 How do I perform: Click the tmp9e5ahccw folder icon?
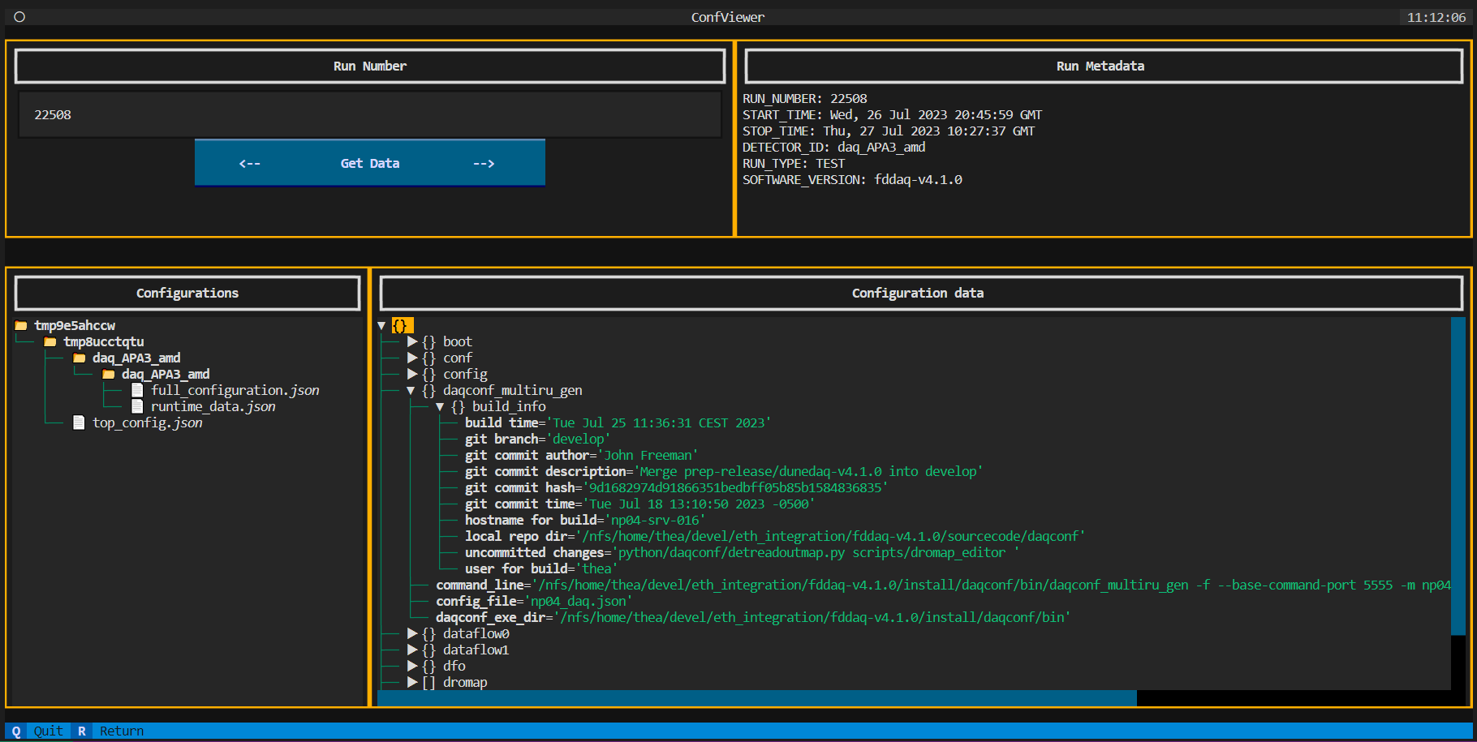(x=21, y=325)
